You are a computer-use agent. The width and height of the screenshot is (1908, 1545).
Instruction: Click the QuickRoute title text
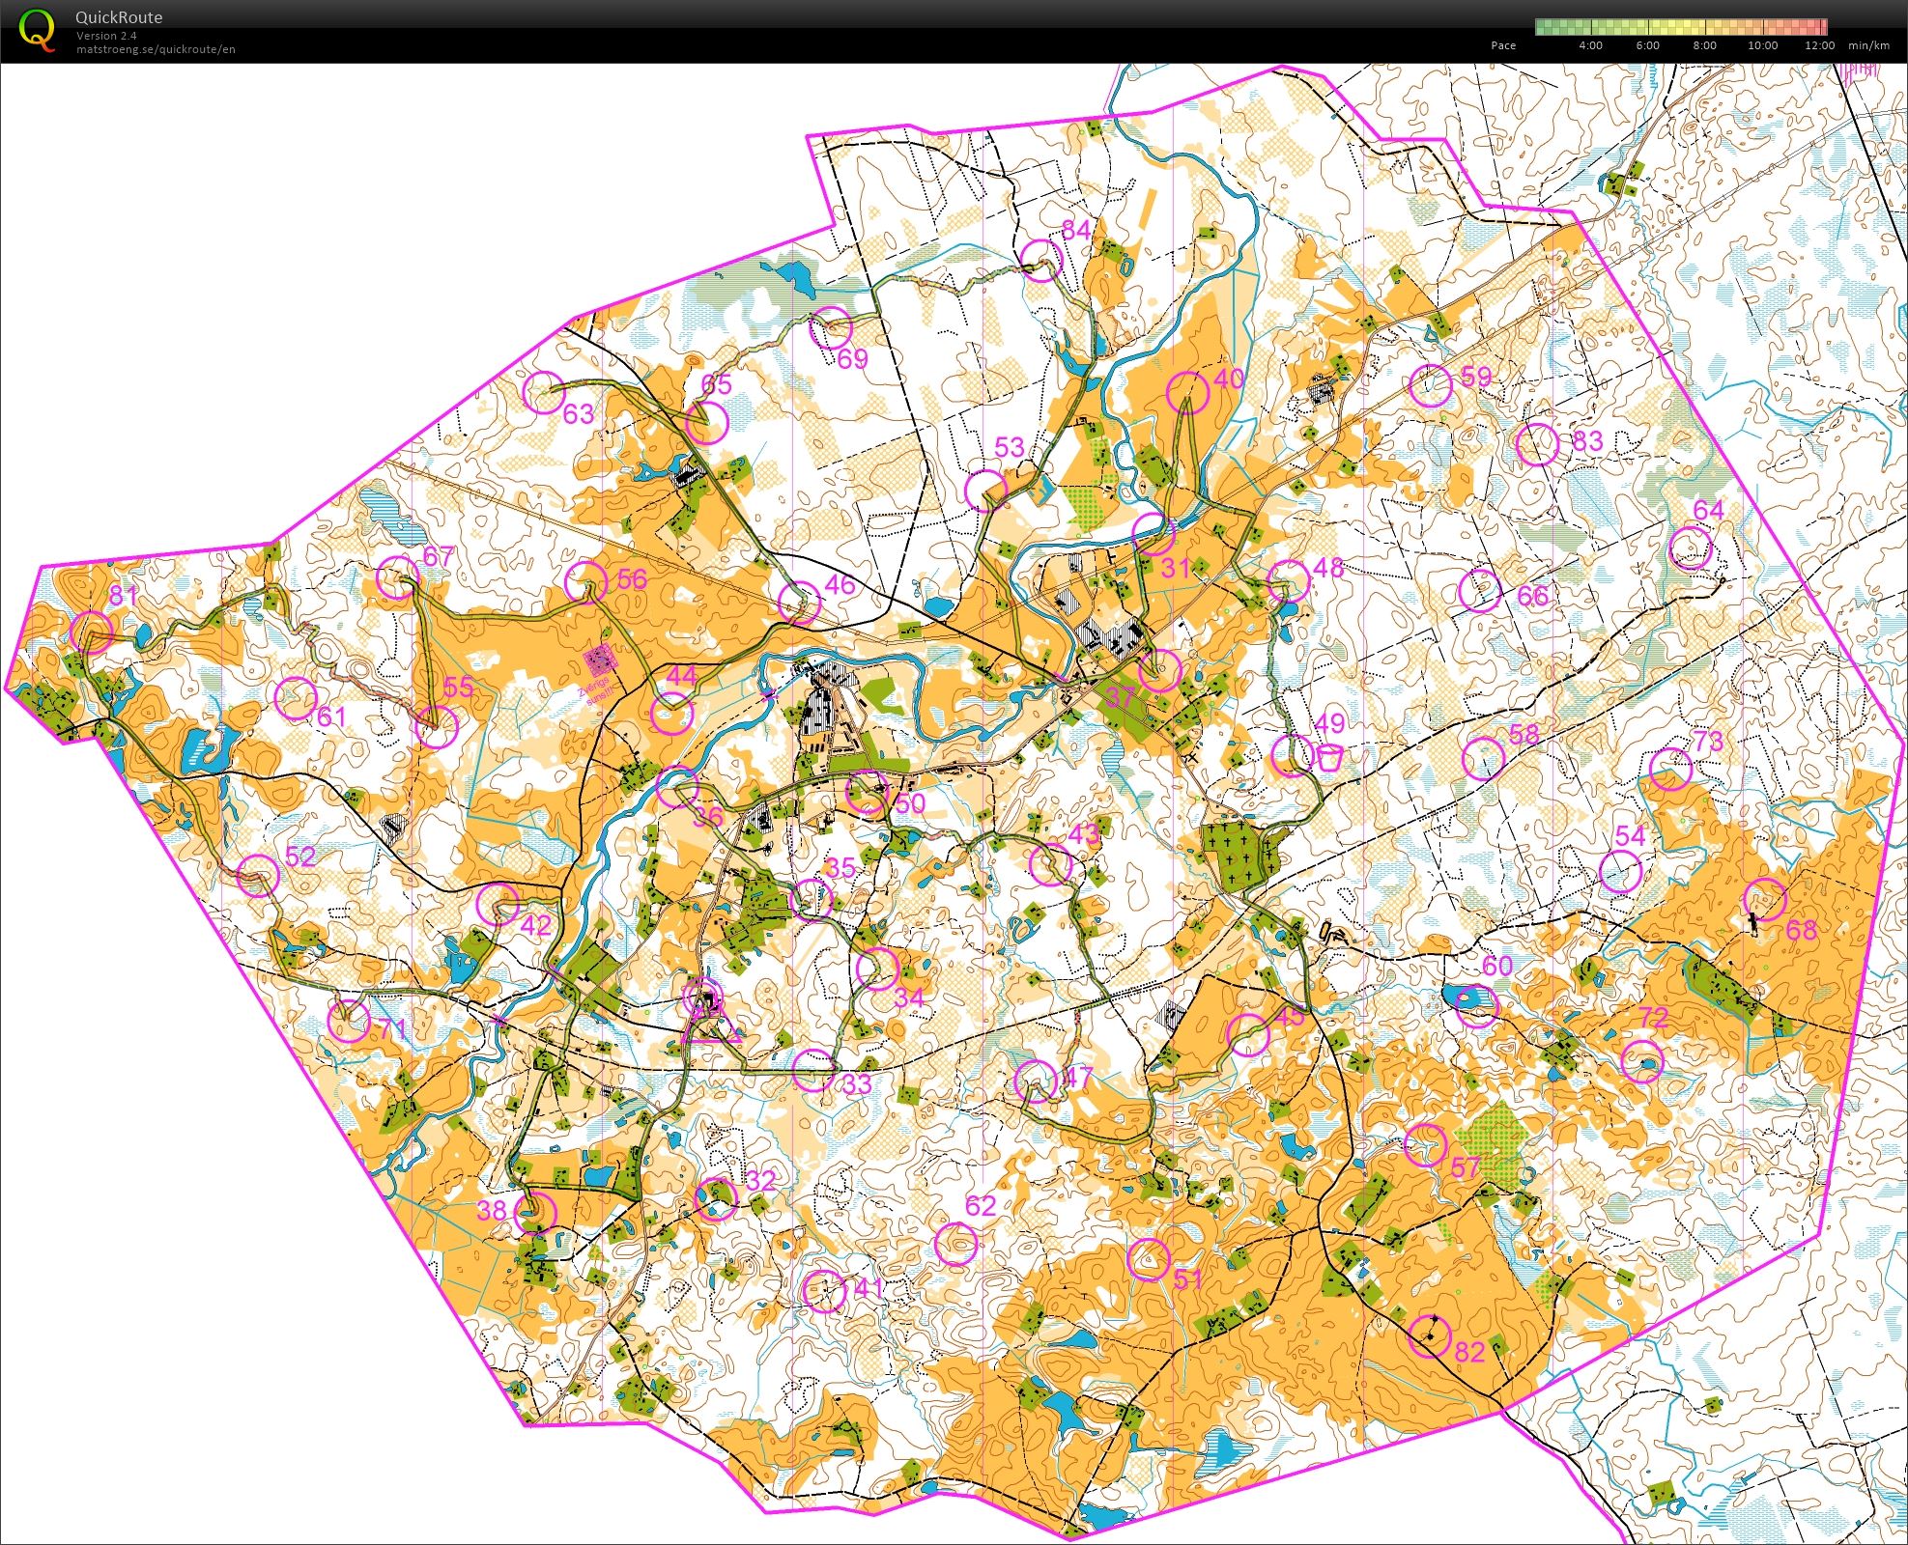[119, 17]
